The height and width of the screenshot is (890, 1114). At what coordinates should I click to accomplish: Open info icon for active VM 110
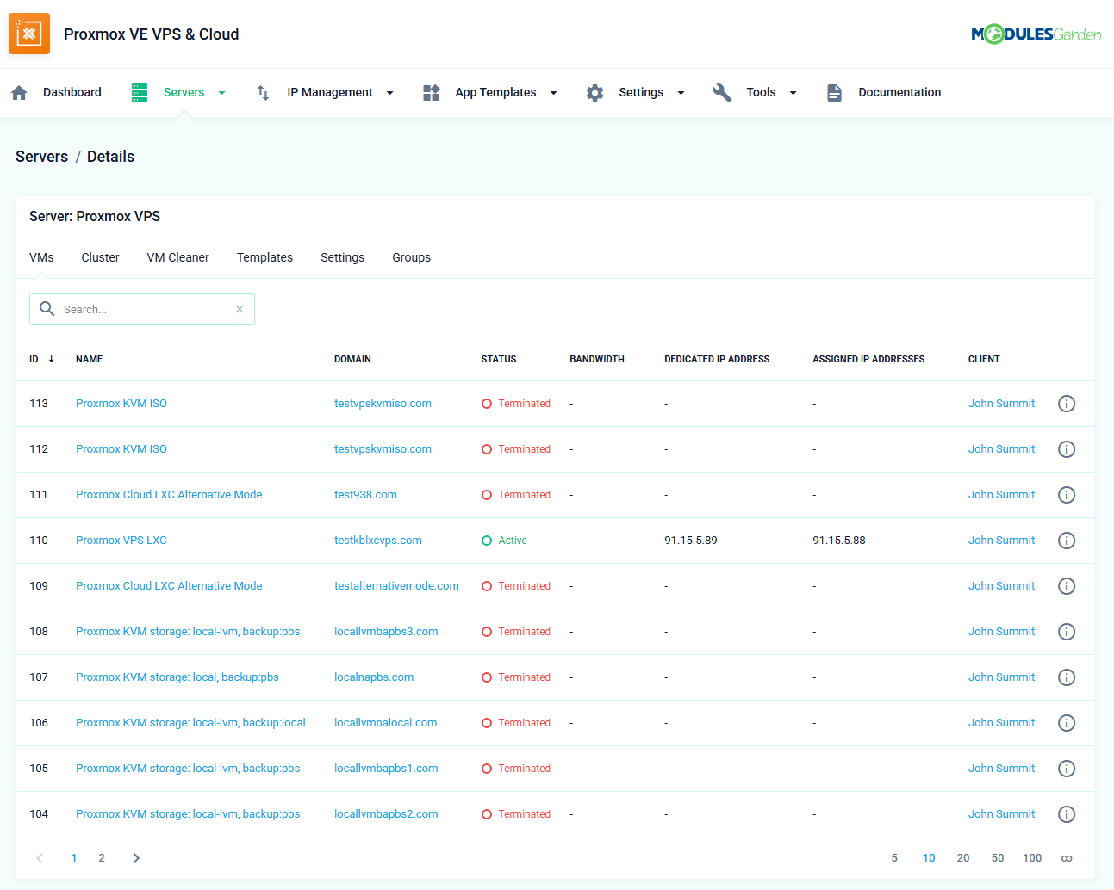[x=1066, y=541]
